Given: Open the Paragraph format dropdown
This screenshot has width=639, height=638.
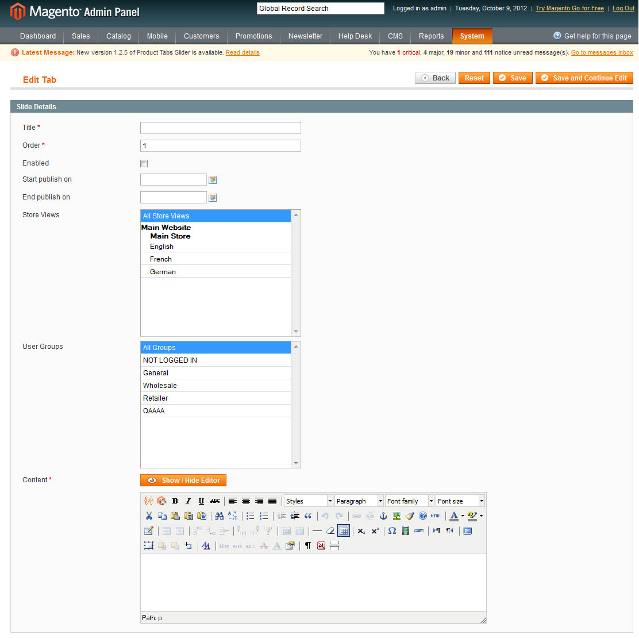Looking at the screenshot, I should (359, 501).
